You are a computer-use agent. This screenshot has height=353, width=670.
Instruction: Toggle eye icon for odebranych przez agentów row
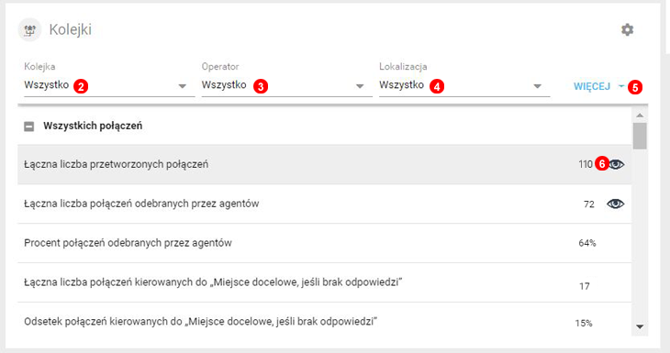615,204
